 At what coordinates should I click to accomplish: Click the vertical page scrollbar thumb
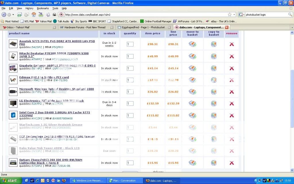[292, 99]
